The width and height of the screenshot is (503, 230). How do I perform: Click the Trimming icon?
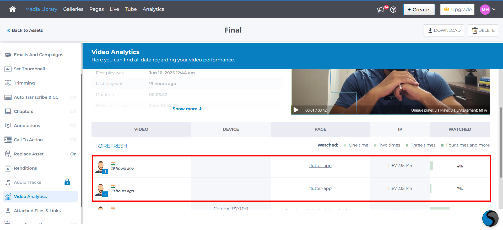(8, 83)
